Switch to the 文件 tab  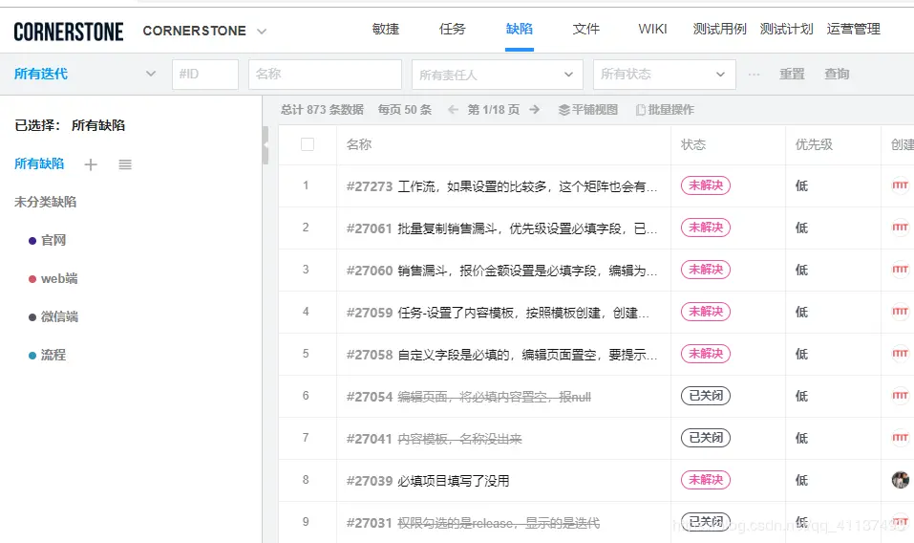pyautogui.click(x=585, y=30)
